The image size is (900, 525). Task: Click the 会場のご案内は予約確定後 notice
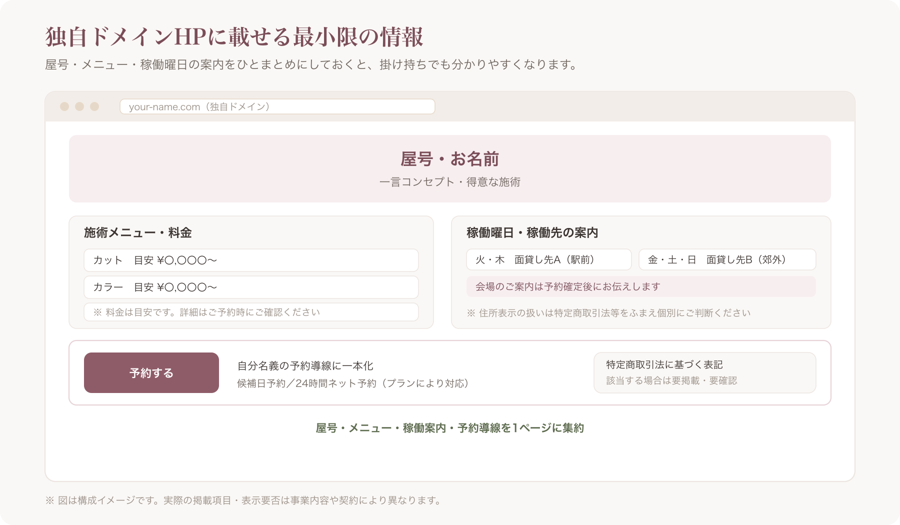641,286
